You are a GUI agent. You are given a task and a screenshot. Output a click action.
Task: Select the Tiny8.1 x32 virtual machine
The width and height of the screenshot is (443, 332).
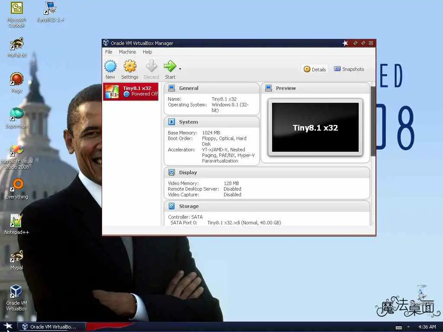(x=131, y=92)
